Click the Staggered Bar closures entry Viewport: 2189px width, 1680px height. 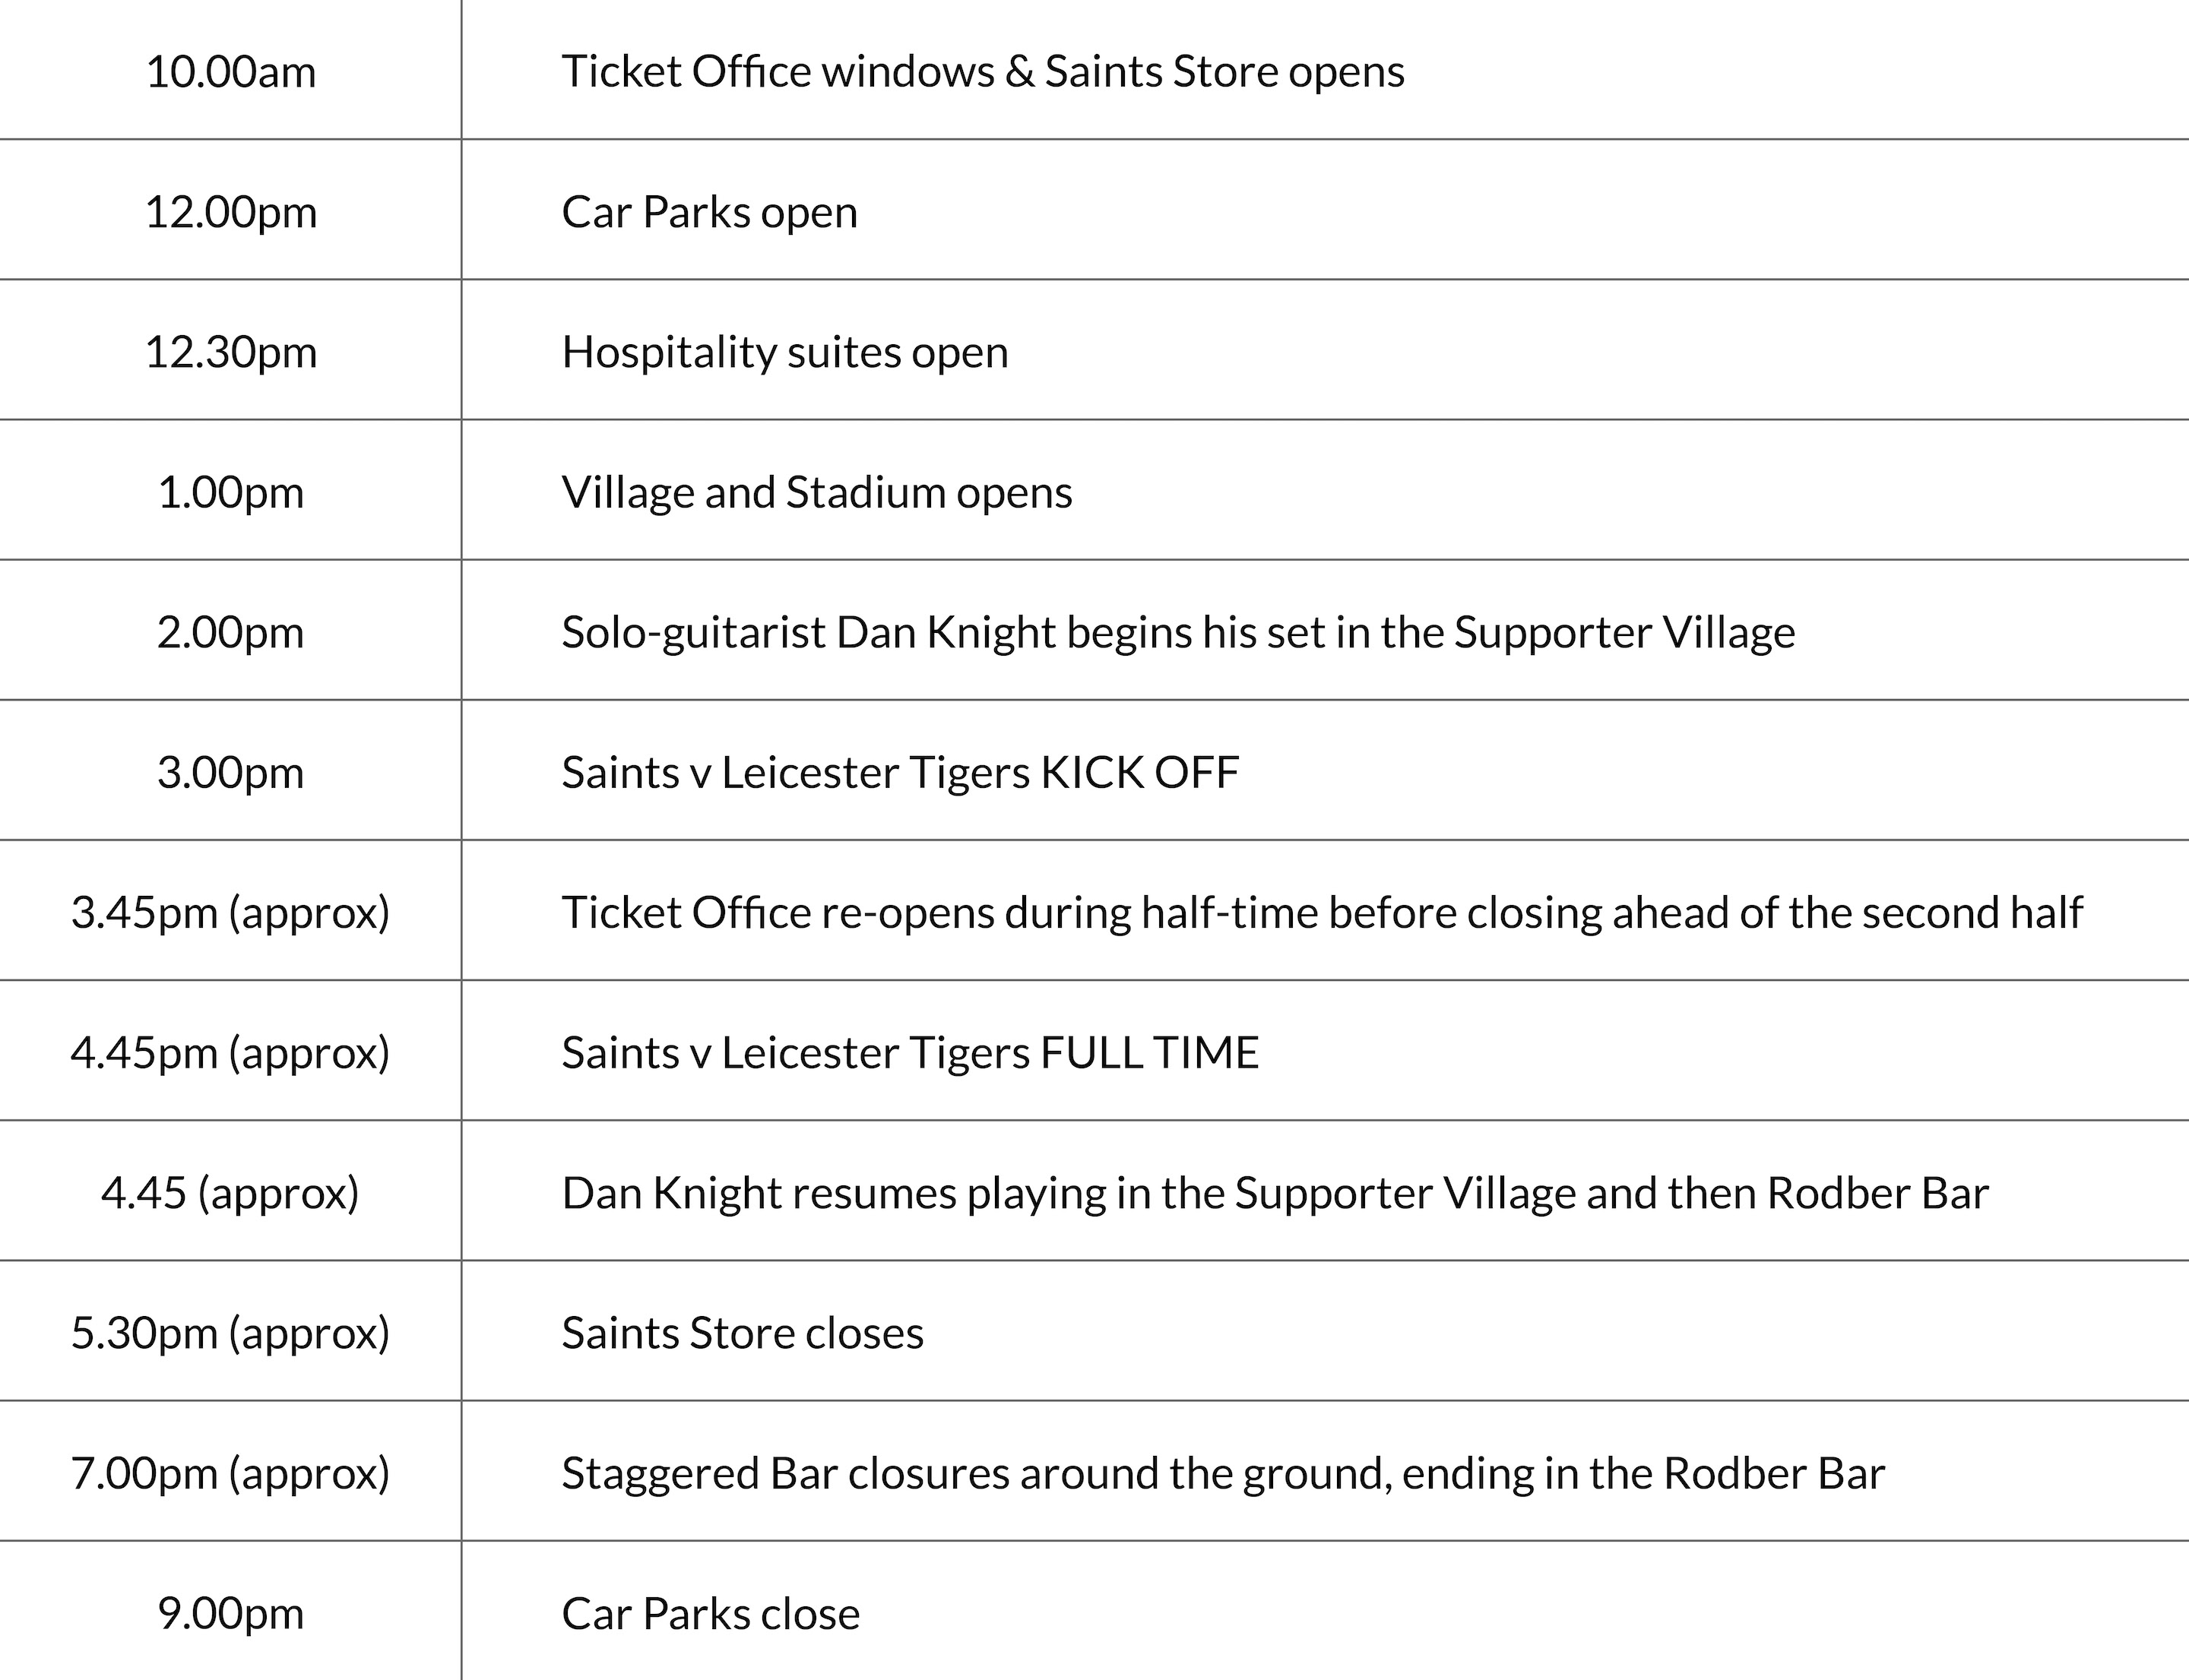(1222, 1473)
